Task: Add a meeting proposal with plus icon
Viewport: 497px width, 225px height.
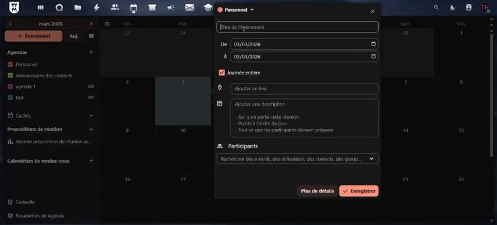Action: coord(91,129)
